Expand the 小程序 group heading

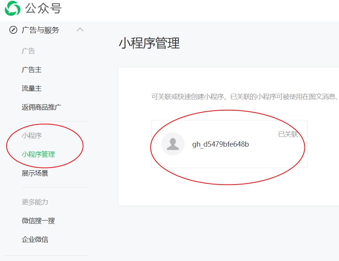(29, 136)
